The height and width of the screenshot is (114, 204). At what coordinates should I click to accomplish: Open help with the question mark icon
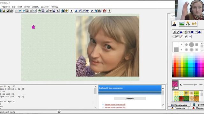pyautogui.click(x=109, y=11)
